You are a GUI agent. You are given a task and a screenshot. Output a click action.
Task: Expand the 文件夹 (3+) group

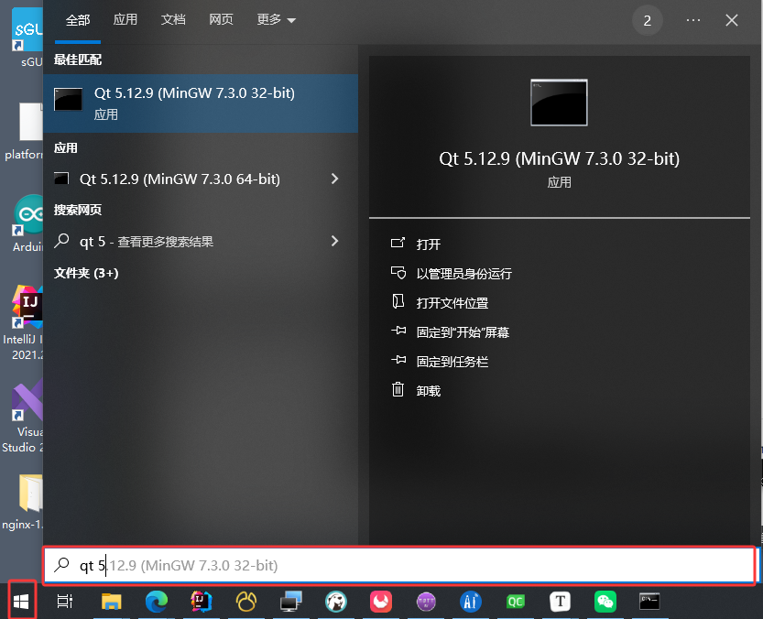[x=86, y=273]
